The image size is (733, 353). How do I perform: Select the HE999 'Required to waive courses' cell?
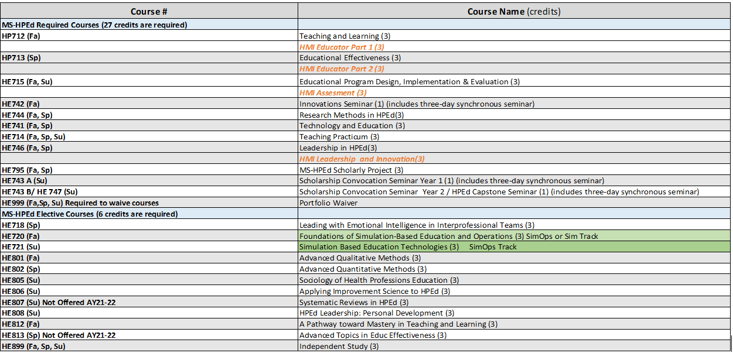[80, 203]
